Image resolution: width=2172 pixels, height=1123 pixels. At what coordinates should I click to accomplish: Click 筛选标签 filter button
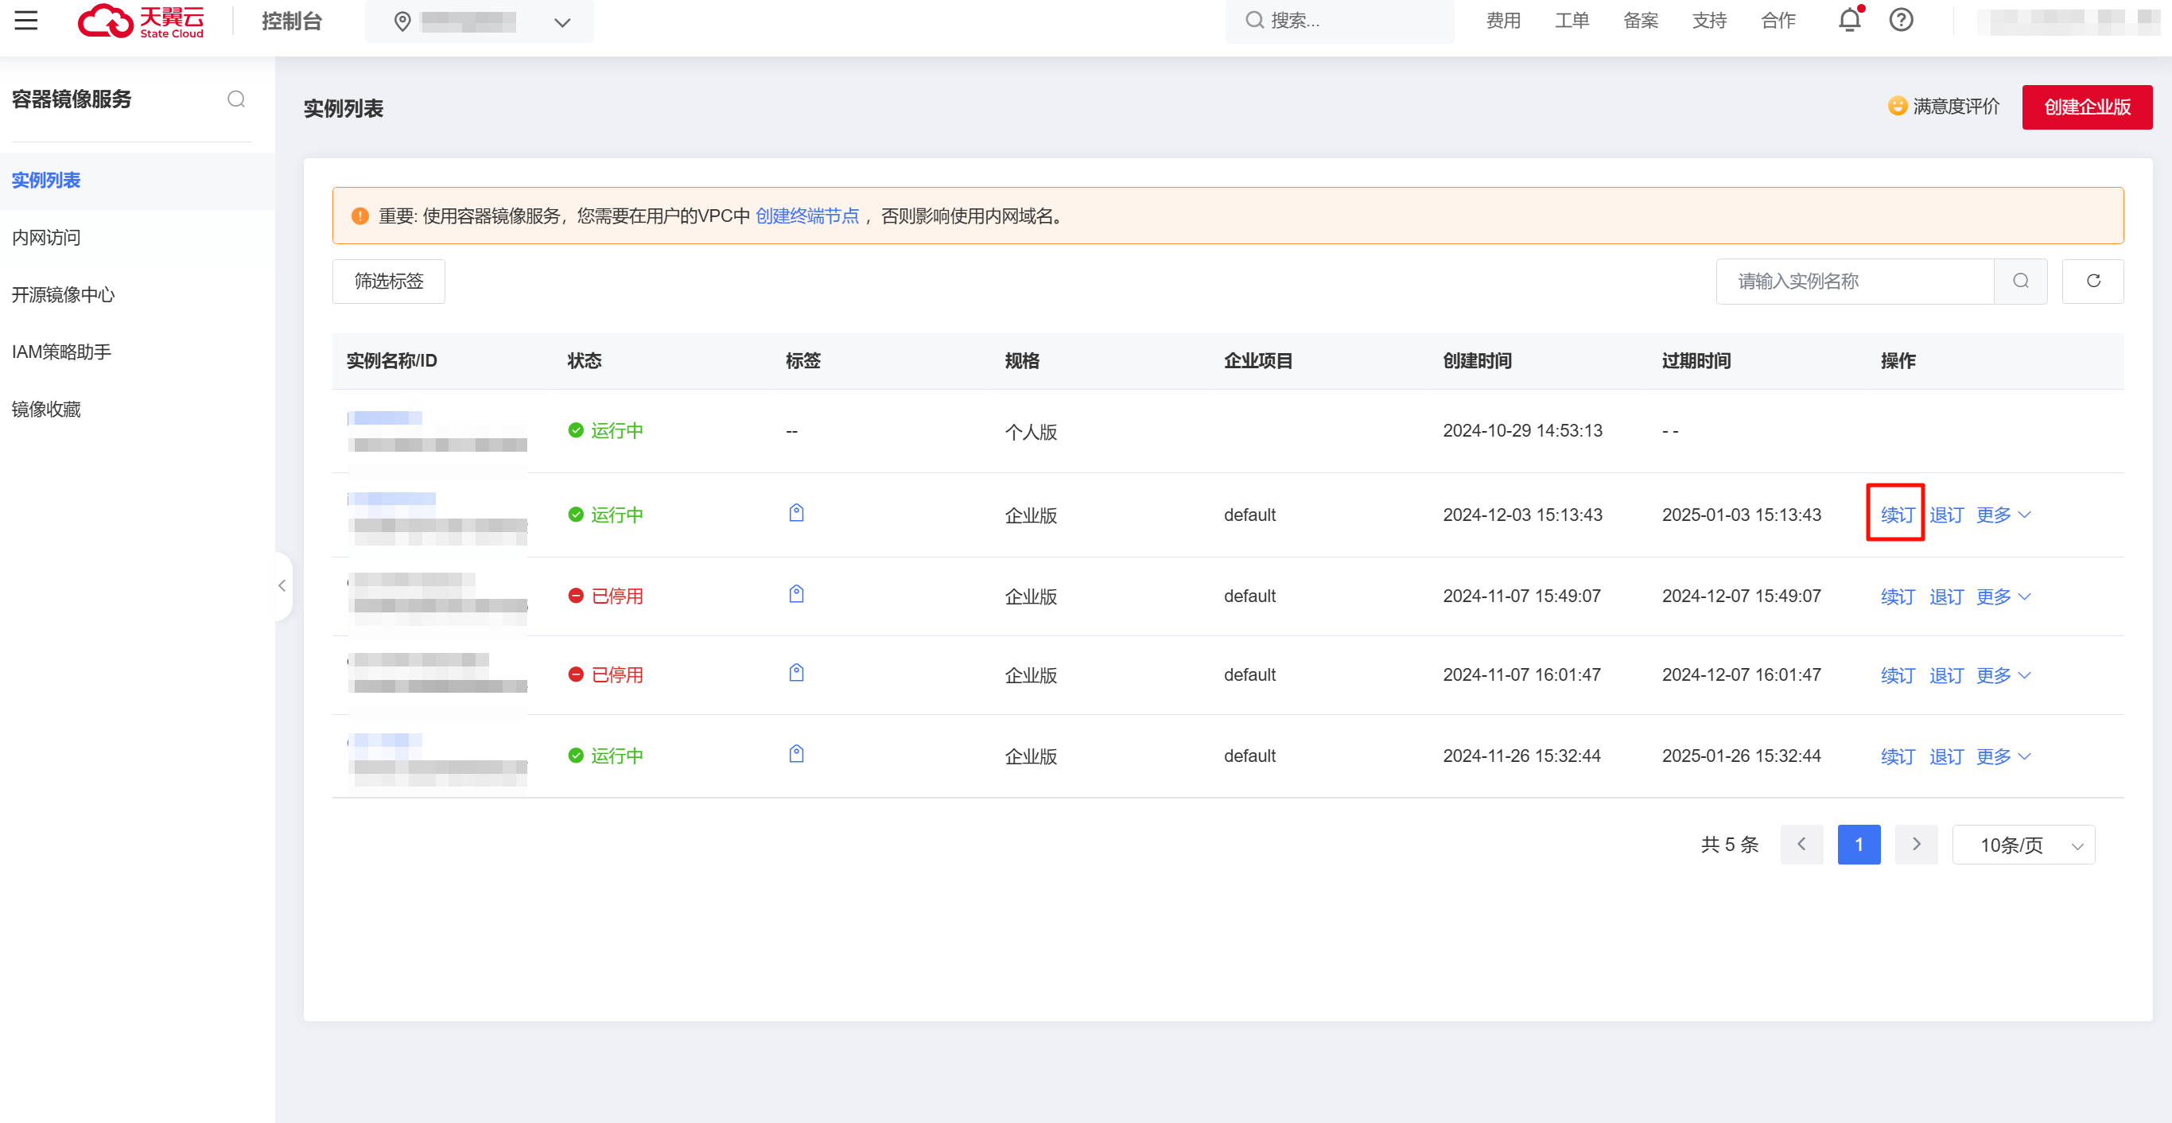coord(389,281)
